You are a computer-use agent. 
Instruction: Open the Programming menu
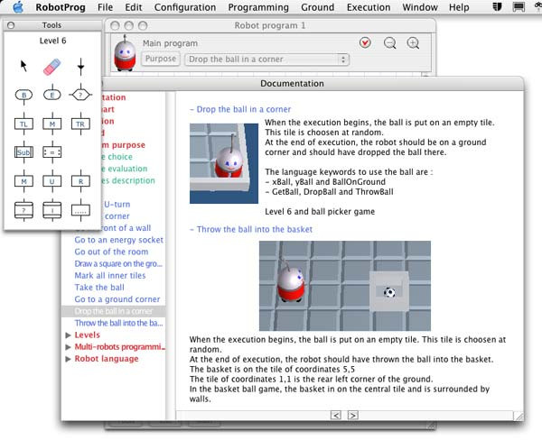(258, 7)
